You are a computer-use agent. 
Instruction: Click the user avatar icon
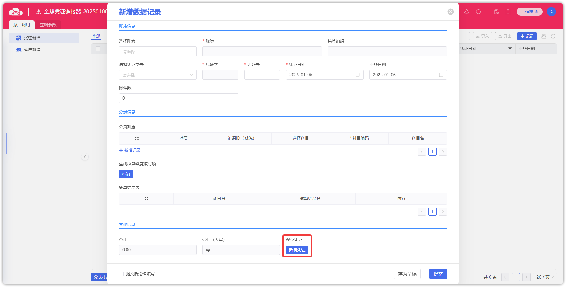coord(551,12)
